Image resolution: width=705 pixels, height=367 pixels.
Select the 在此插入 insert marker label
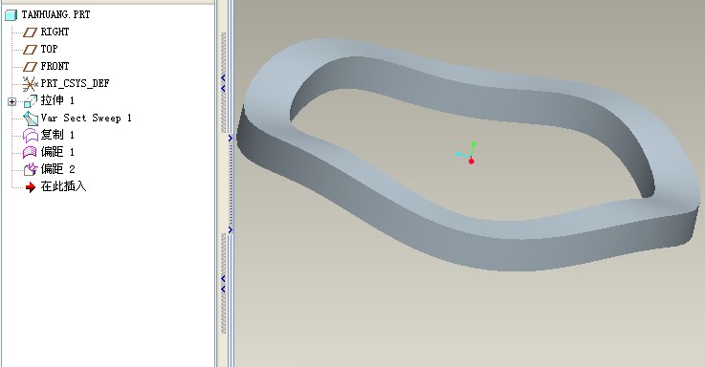pyautogui.click(x=63, y=186)
